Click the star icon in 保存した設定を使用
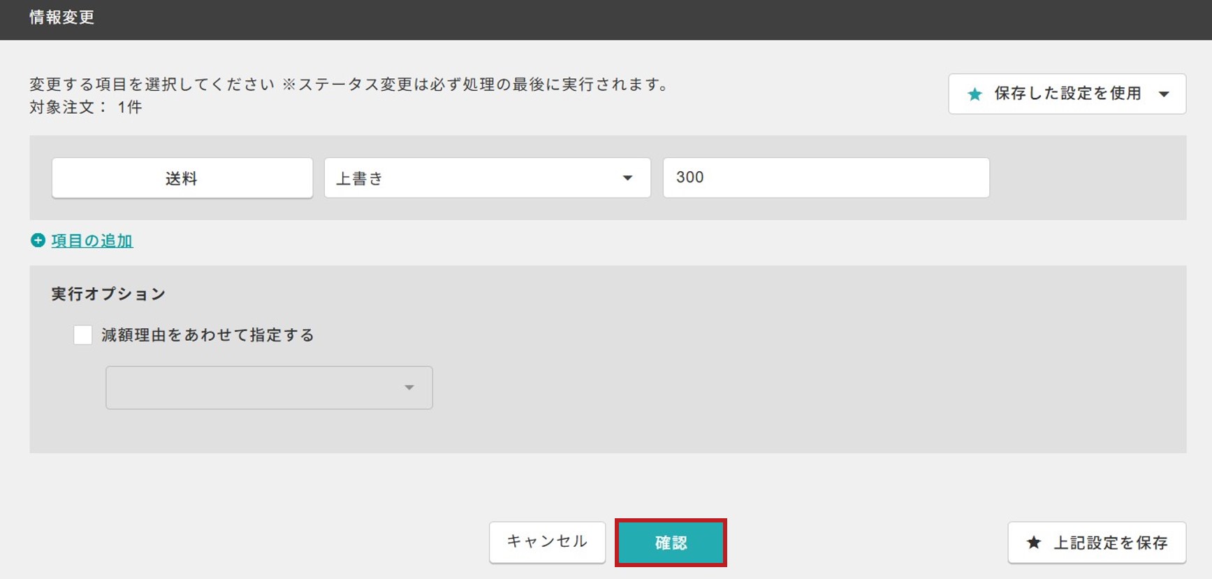Viewport: 1212px width, 579px height. click(974, 94)
